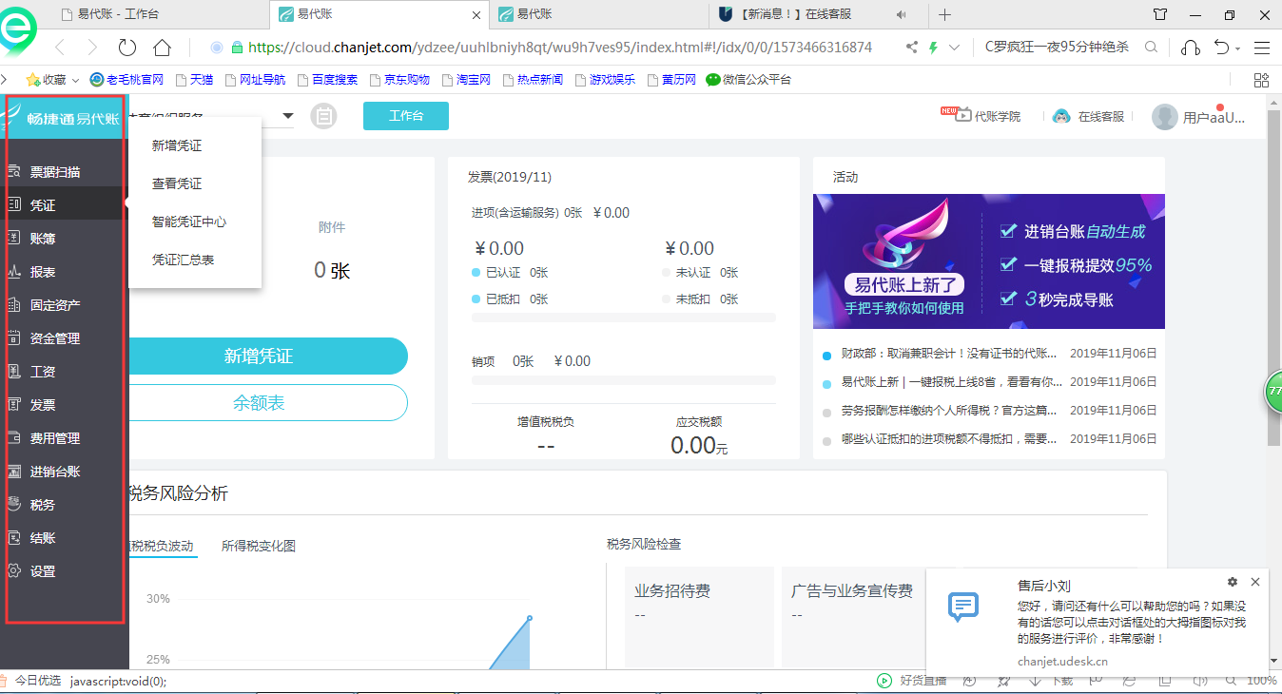Click the round calendar icon beside company dropdown
This screenshot has width=1282, height=694.
click(x=324, y=116)
